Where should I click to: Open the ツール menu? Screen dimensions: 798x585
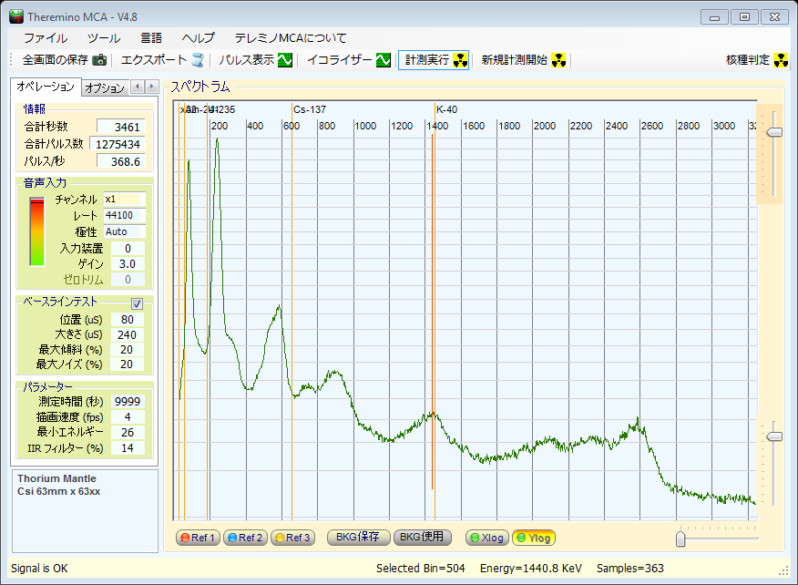[x=104, y=38]
